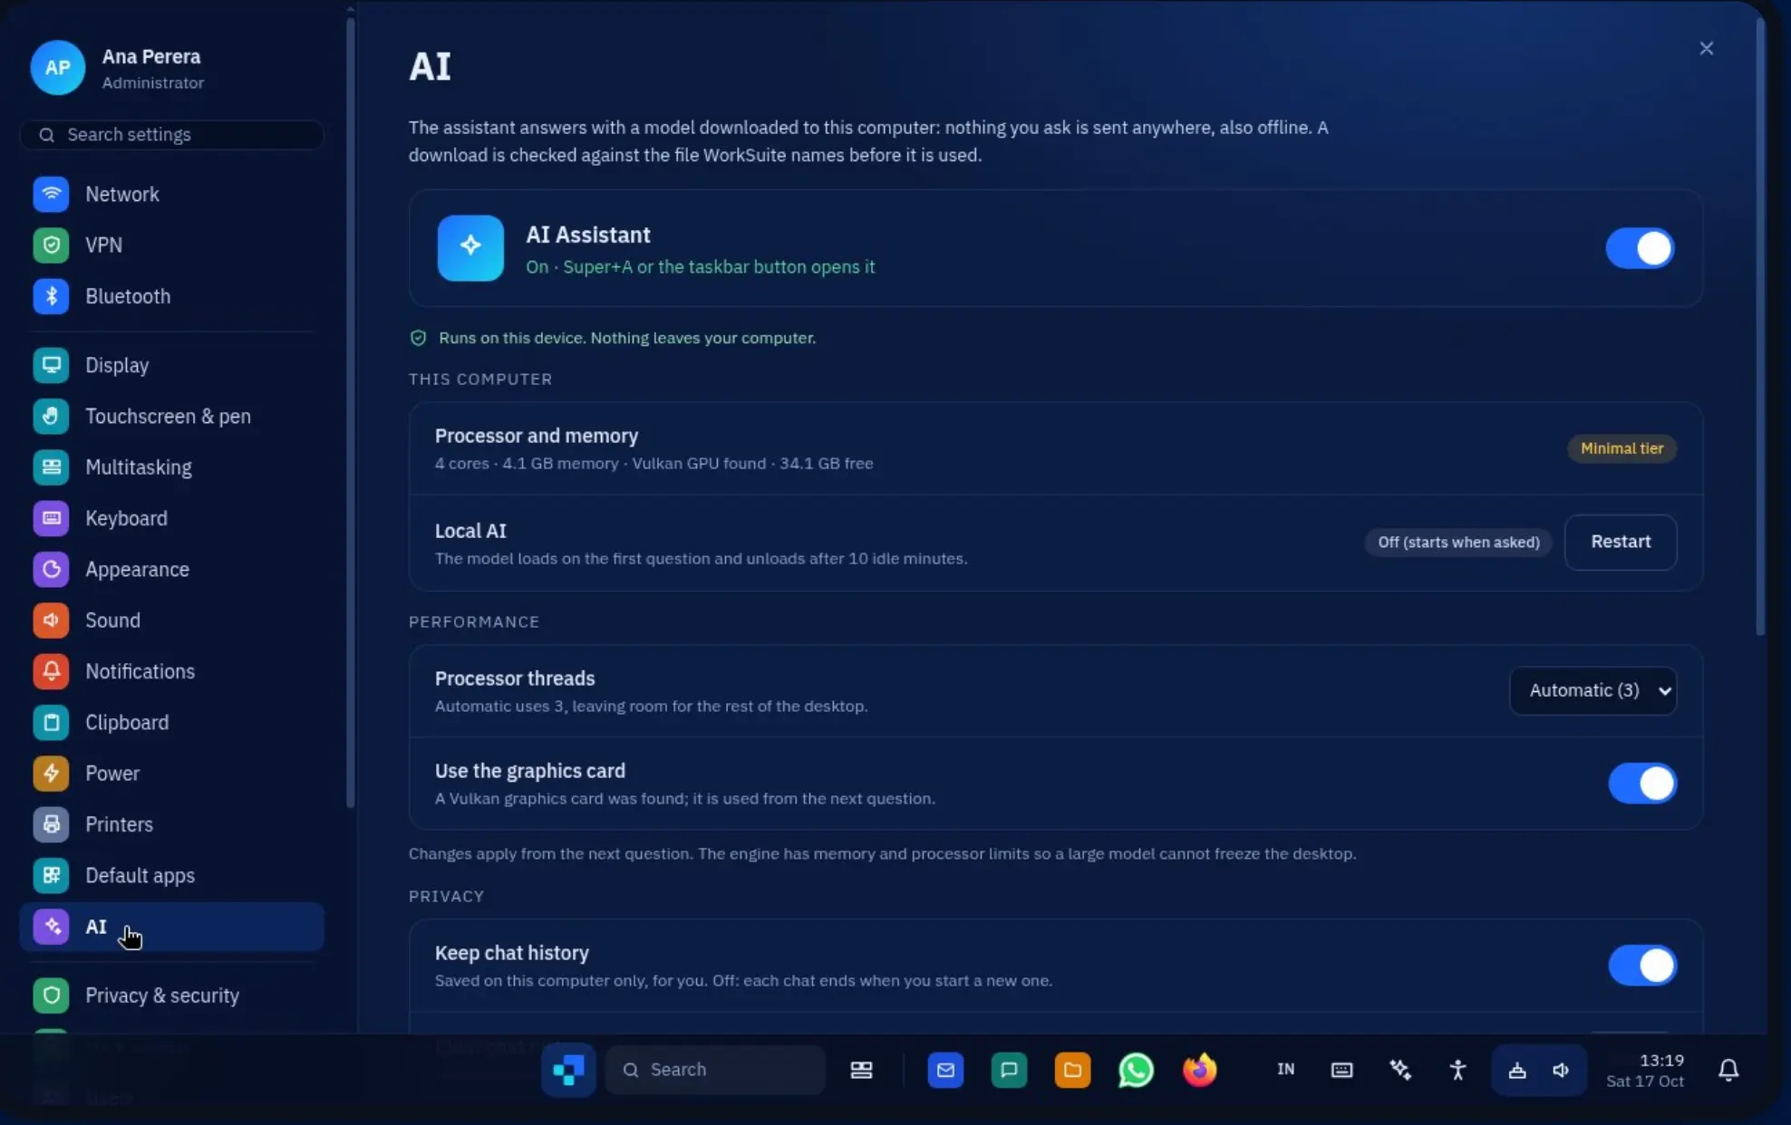Image resolution: width=1791 pixels, height=1125 pixels.
Task: Open the Default apps icon
Action: pyautogui.click(x=51, y=875)
